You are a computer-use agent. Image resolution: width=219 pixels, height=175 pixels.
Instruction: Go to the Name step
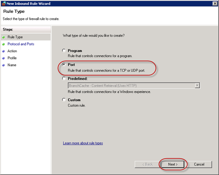coord(12,65)
